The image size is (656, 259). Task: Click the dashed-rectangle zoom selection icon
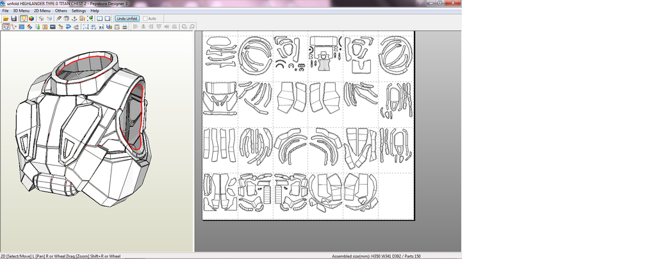coord(86,27)
